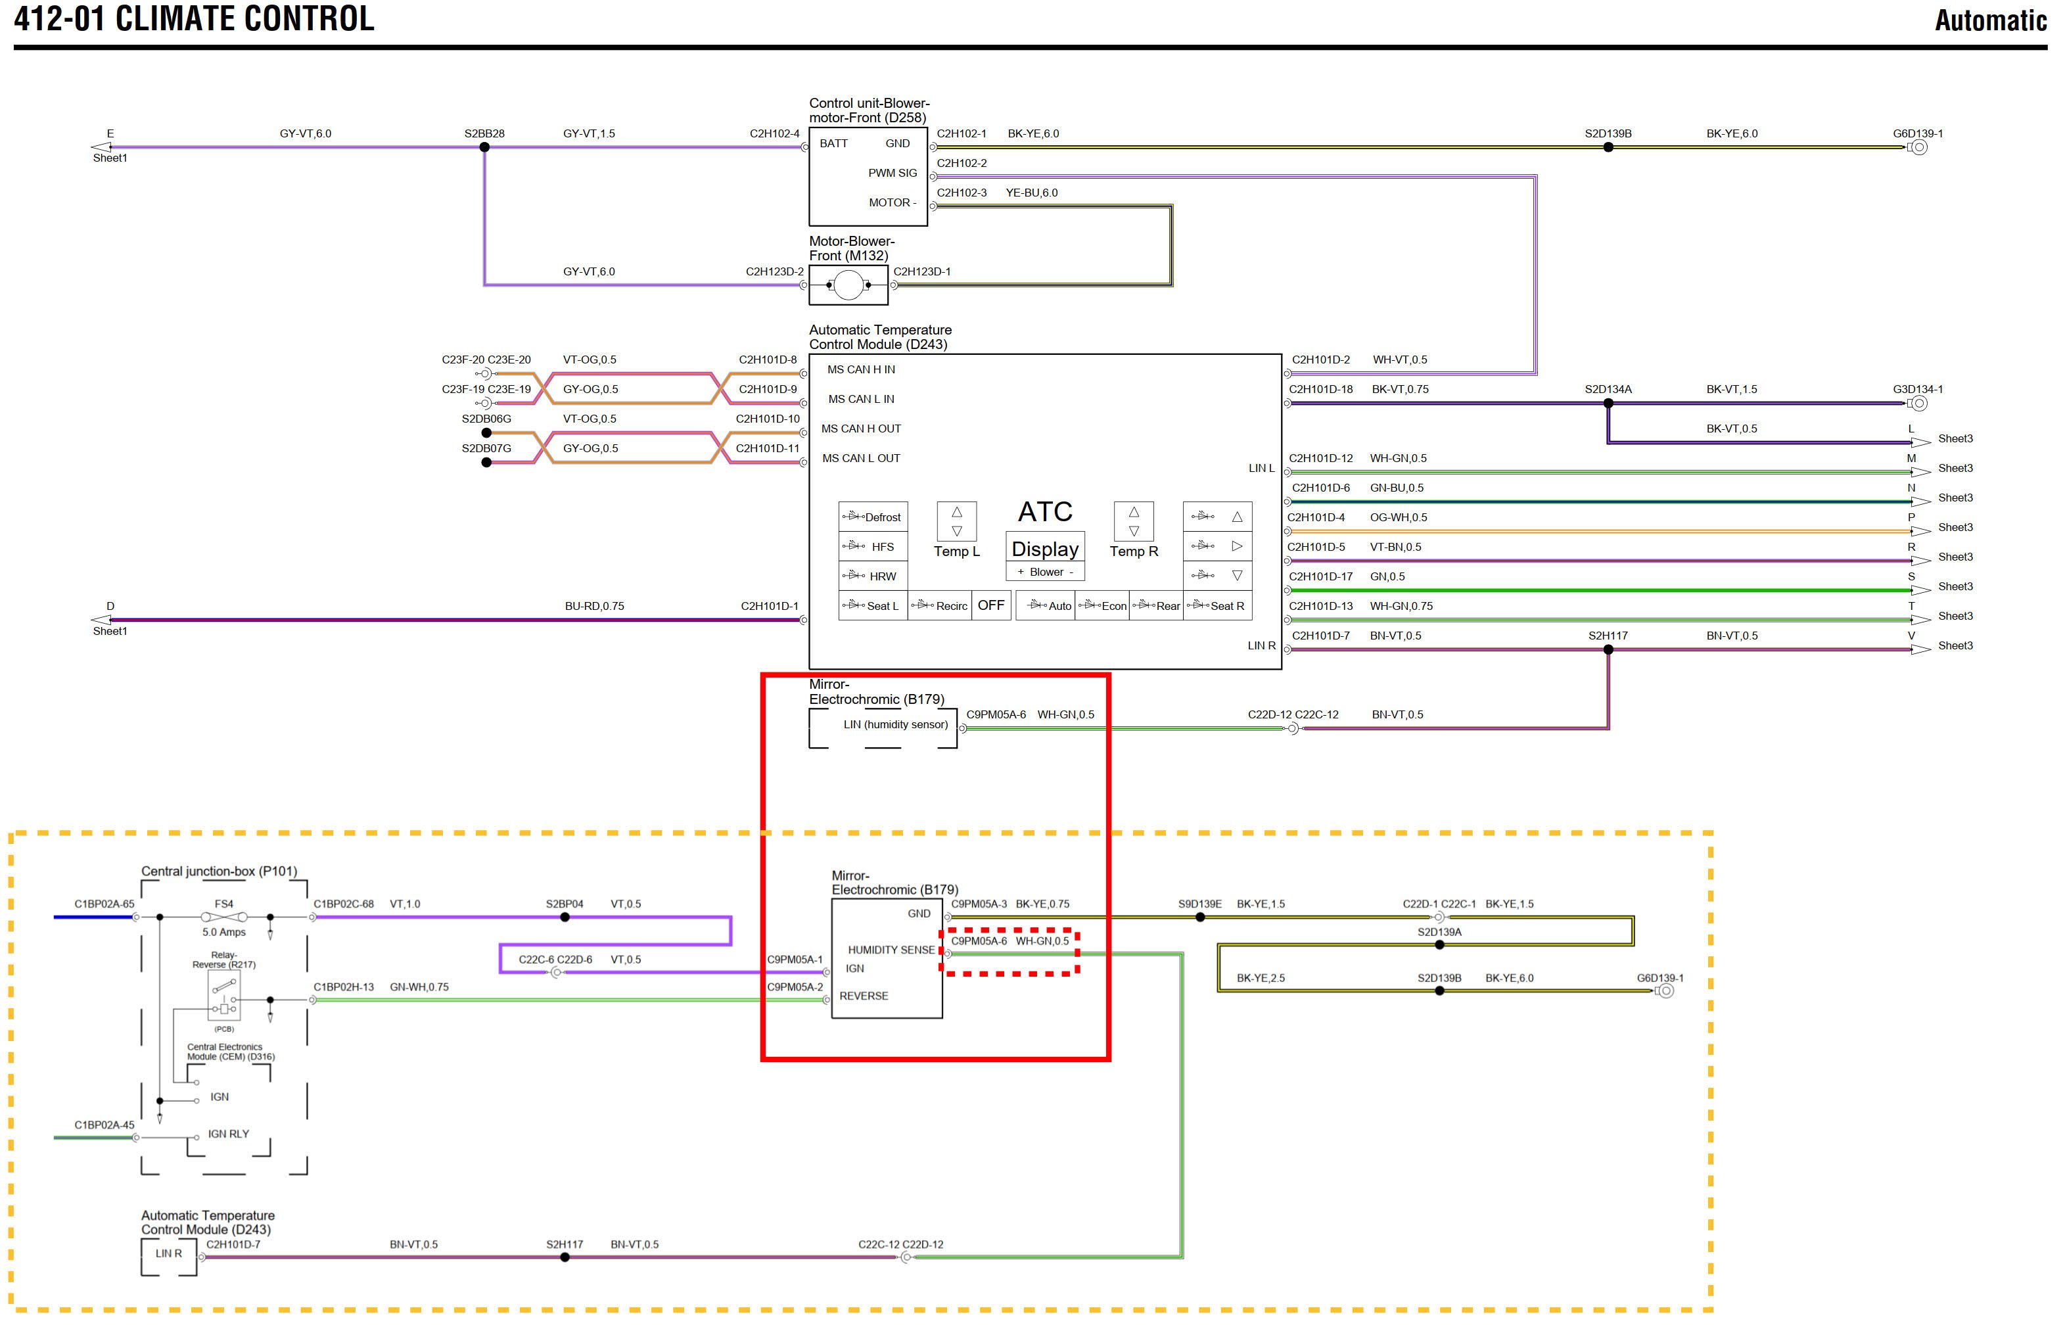The image size is (2065, 1325).
Task: Click the Temp L up arrow
Action: click(x=957, y=512)
